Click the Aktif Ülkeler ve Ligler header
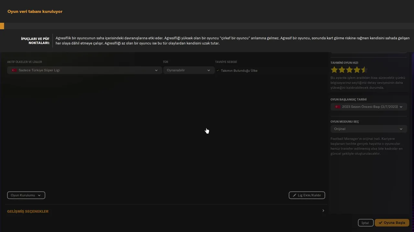This screenshot has width=414, height=232. pos(25,62)
